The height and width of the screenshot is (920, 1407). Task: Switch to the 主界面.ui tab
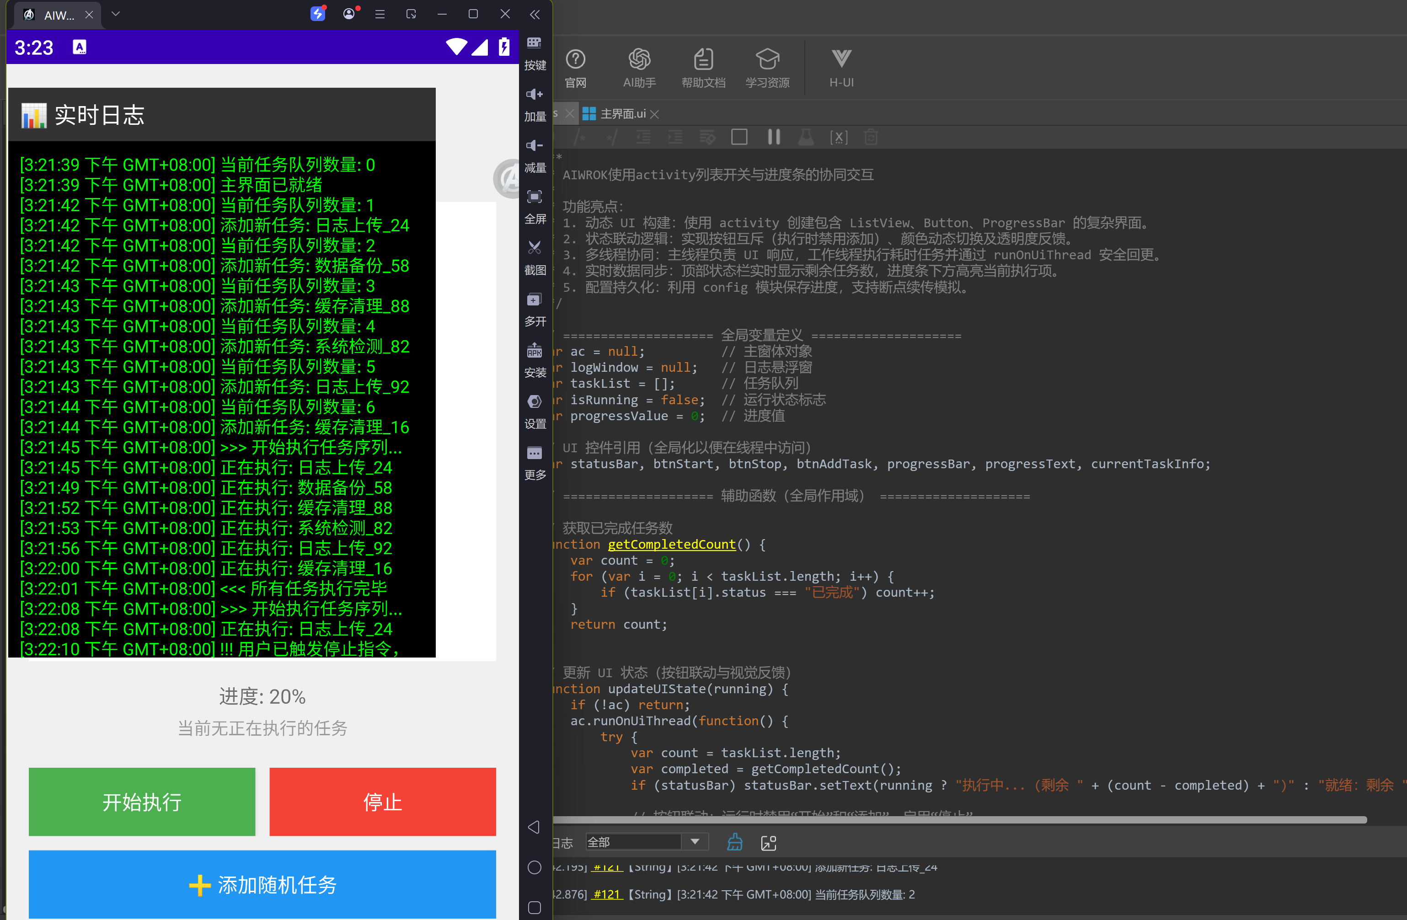tap(621, 113)
